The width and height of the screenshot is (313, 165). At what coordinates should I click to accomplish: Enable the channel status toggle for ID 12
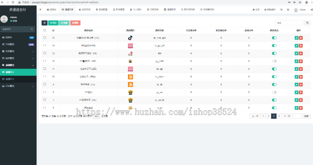[x=274, y=61]
